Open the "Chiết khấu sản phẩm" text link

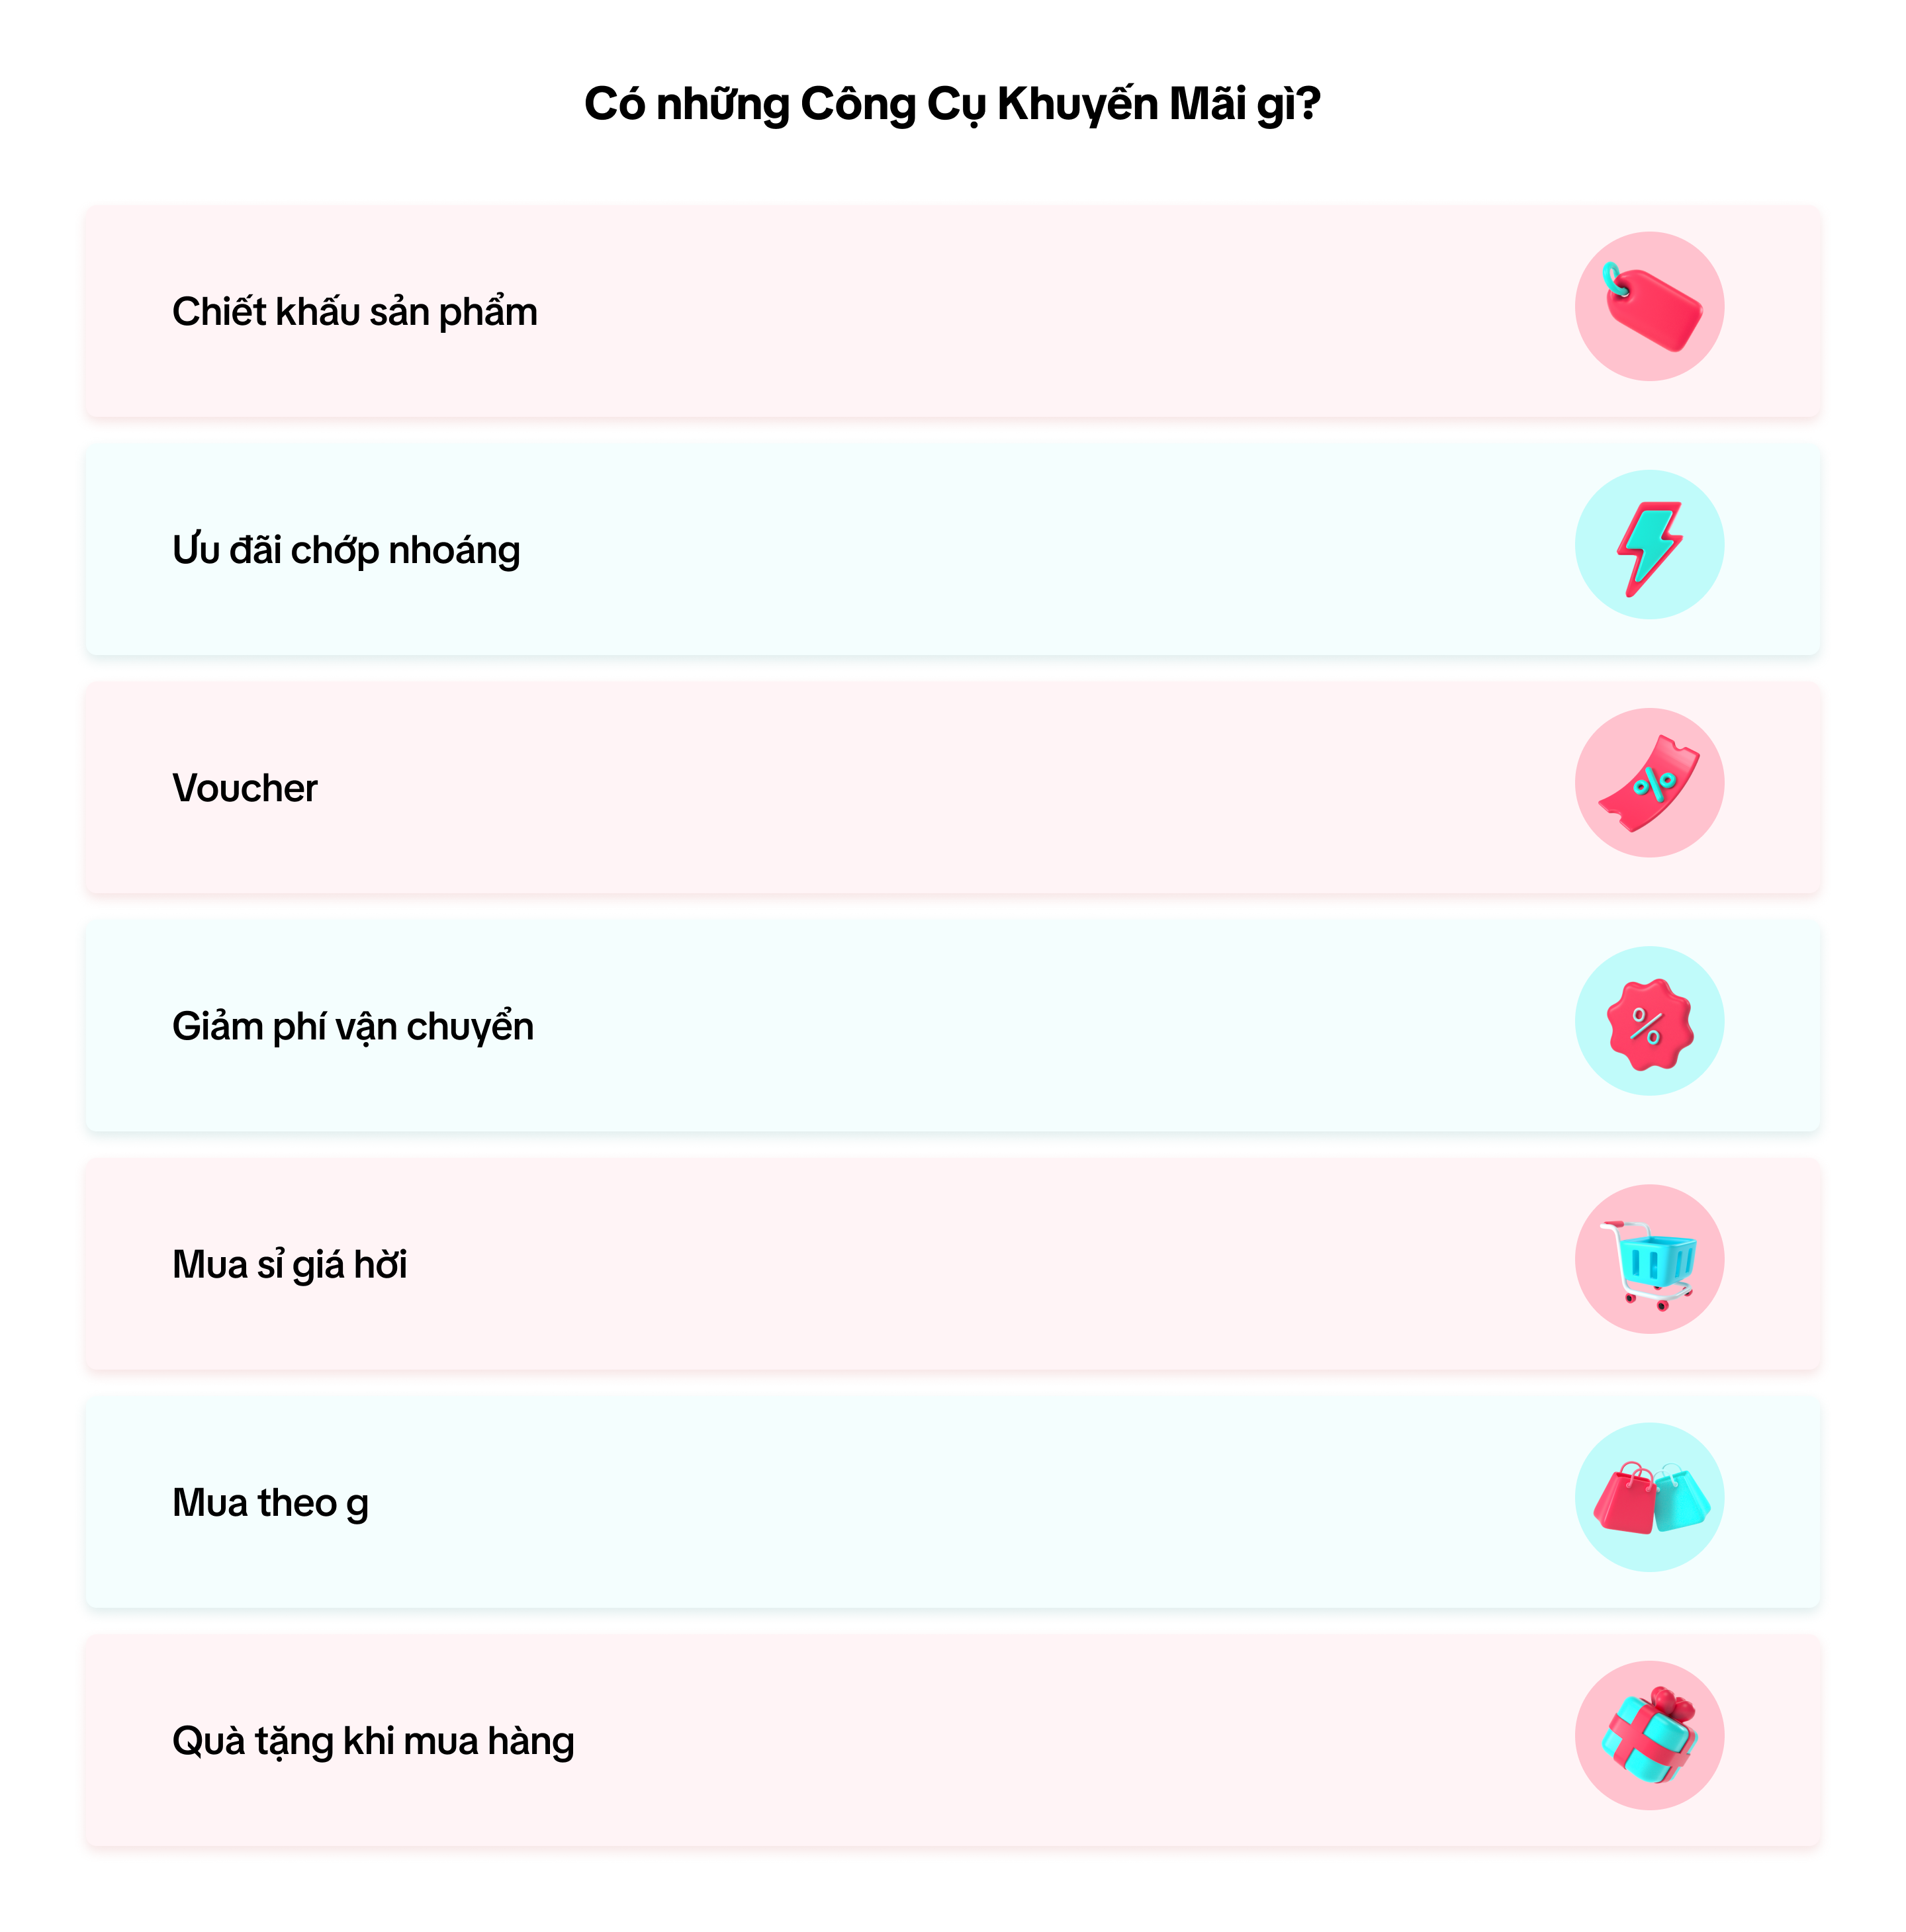pyautogui.click(x=354, y=312)
